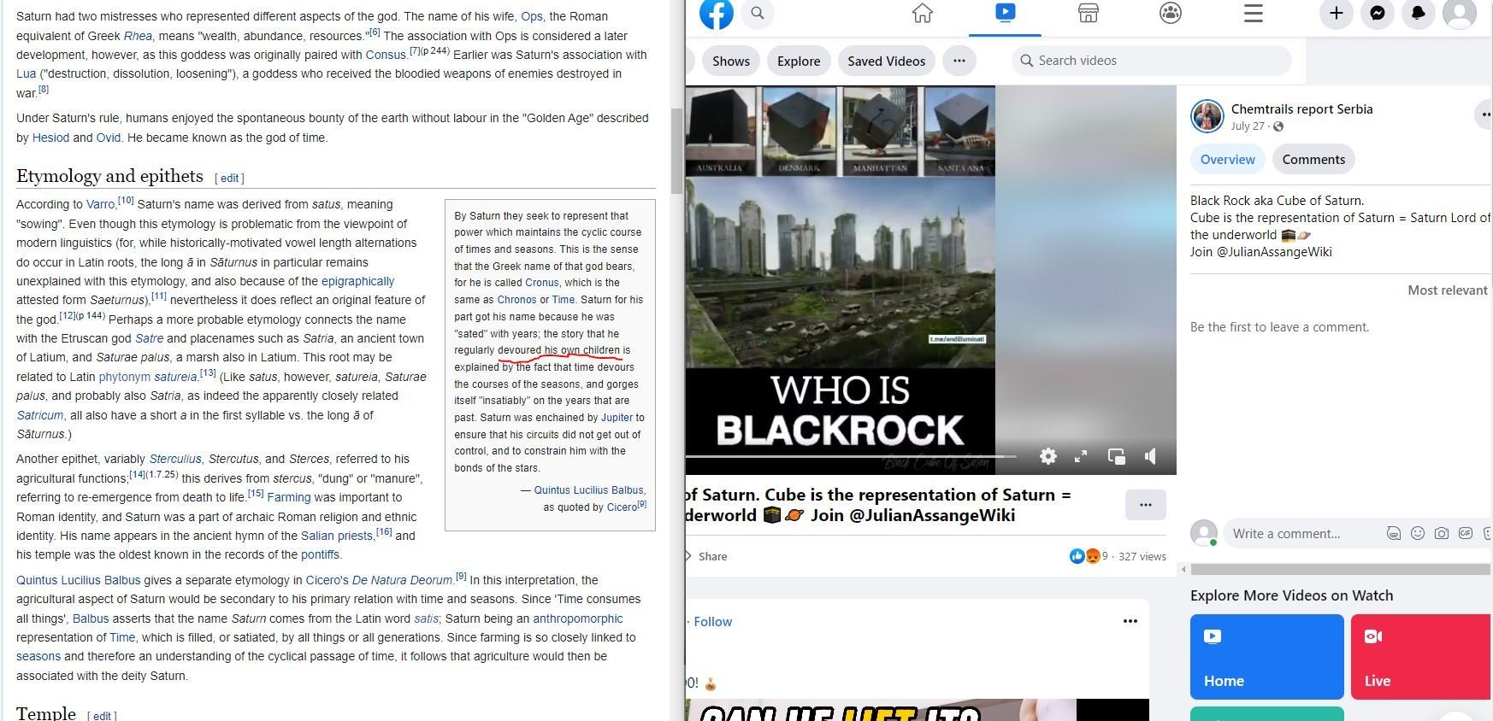Image resolution: width=1493 pixels, height=721 pixels.
Task: Open the Ovid link
Action: (109, 138)
